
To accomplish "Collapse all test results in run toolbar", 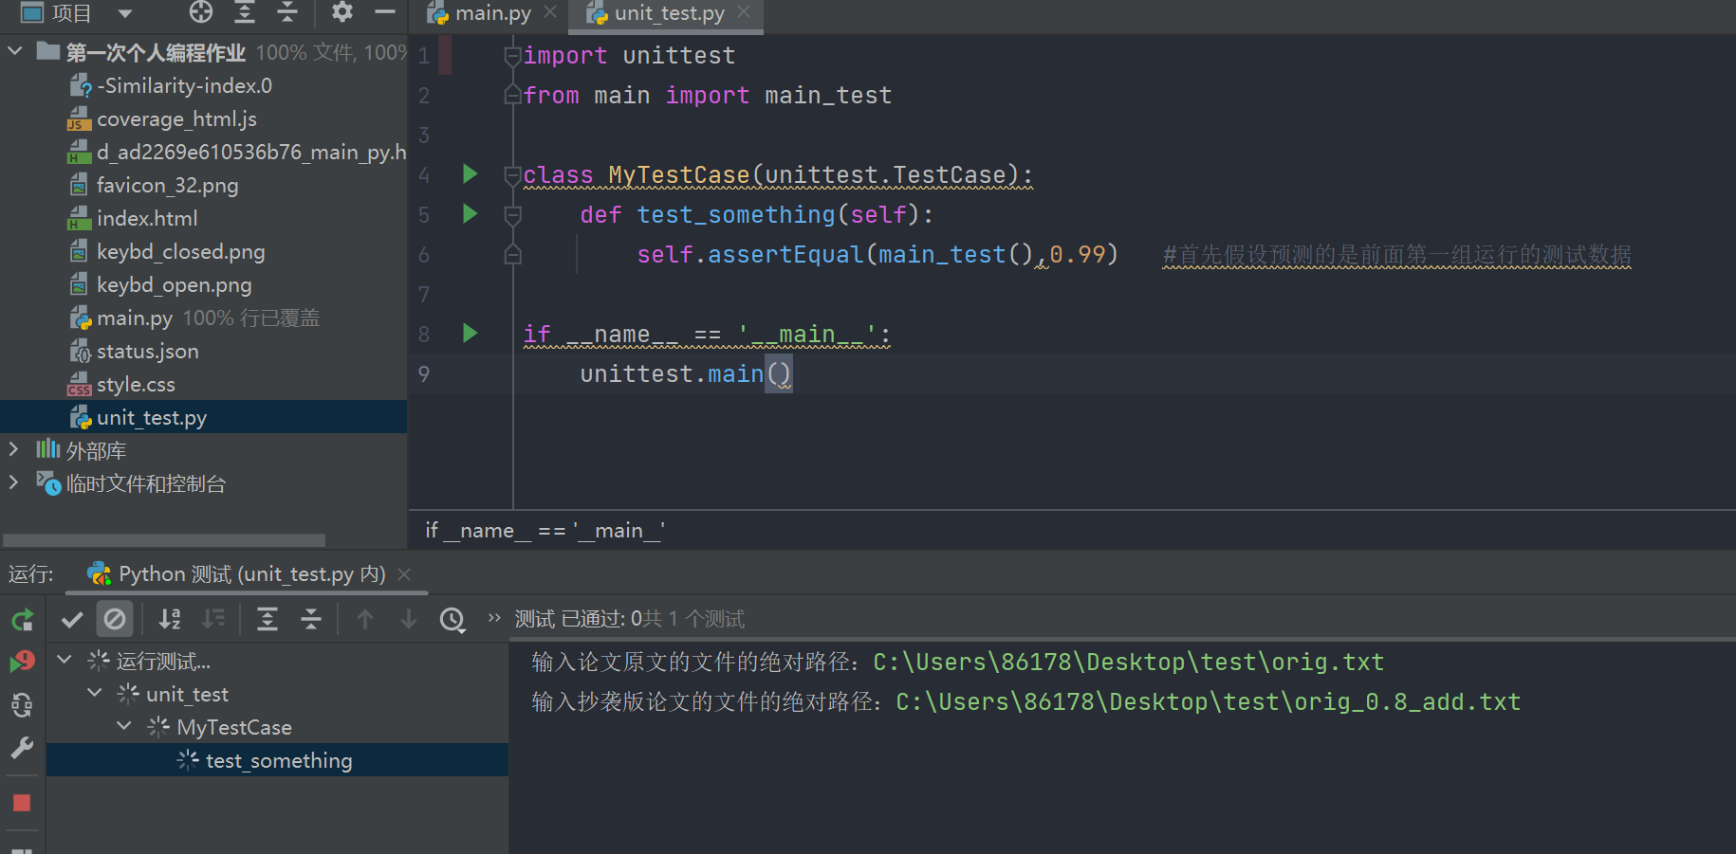I will (x=311, y=620).
